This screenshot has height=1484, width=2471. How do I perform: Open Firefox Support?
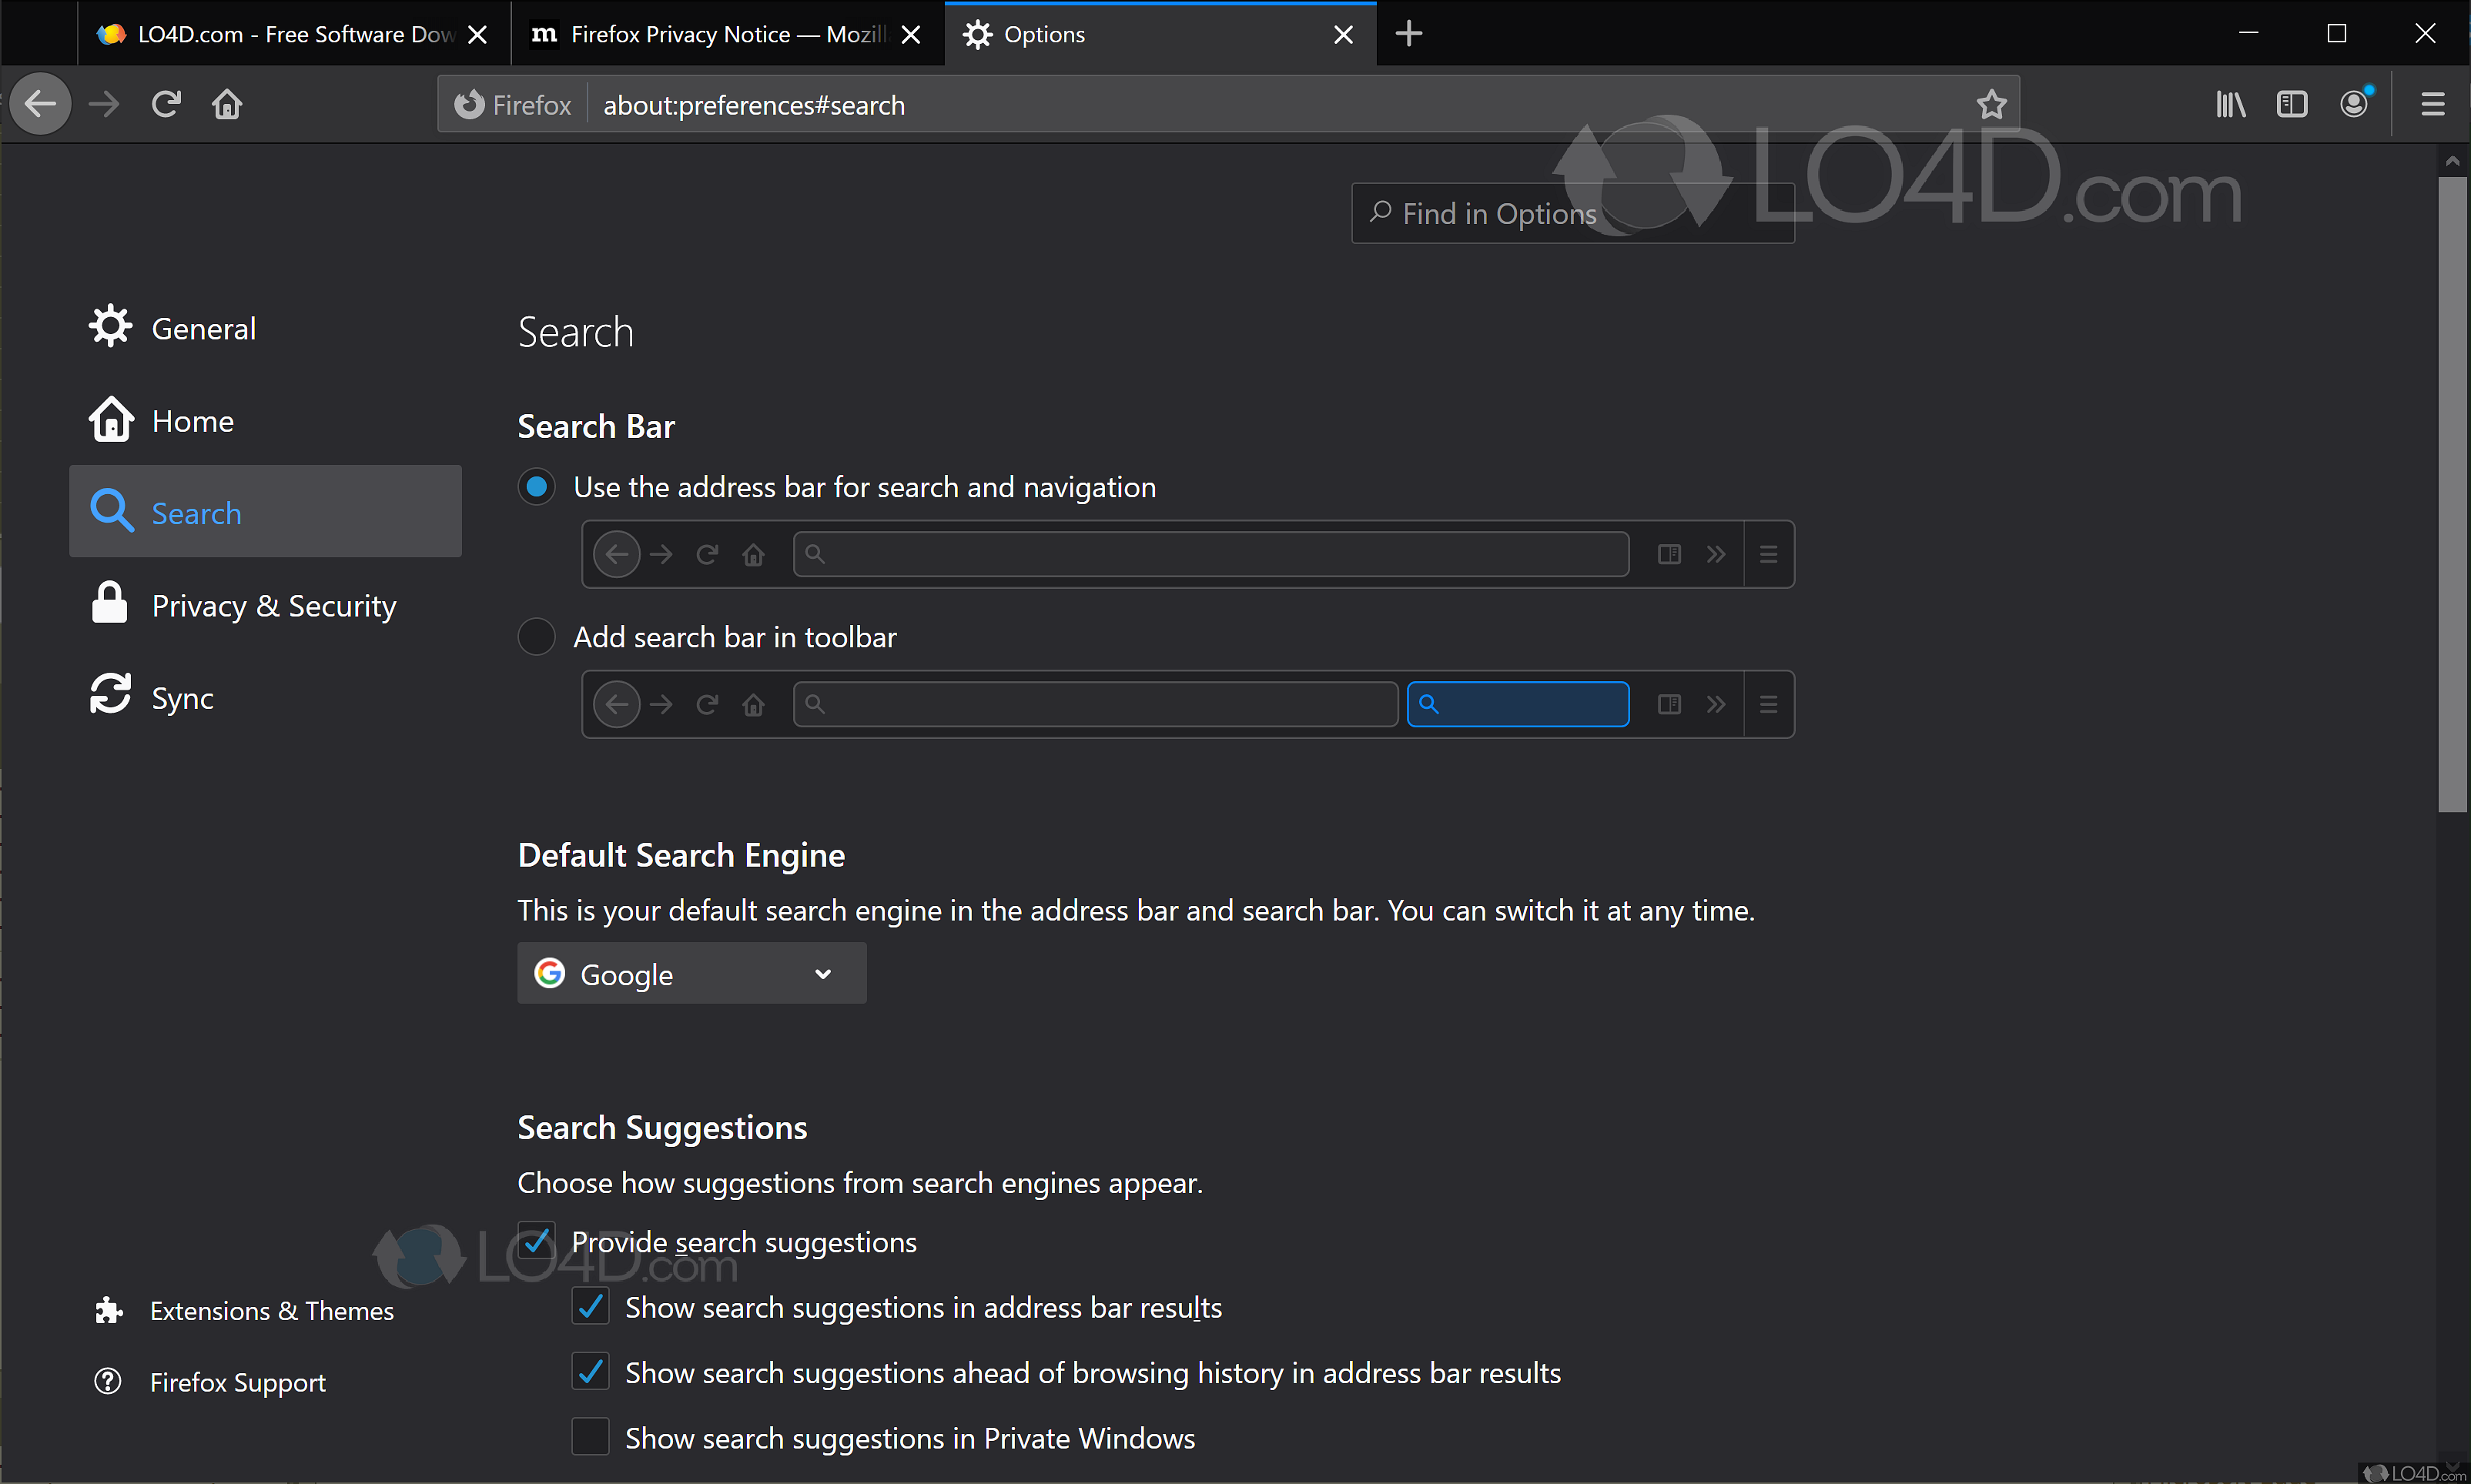point(237,1382)
